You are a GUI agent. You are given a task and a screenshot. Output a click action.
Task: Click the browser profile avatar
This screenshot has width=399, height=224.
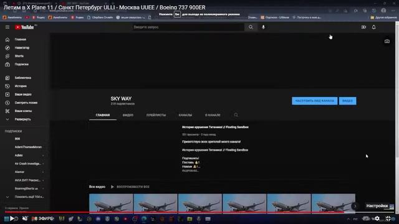pos(383,11)
